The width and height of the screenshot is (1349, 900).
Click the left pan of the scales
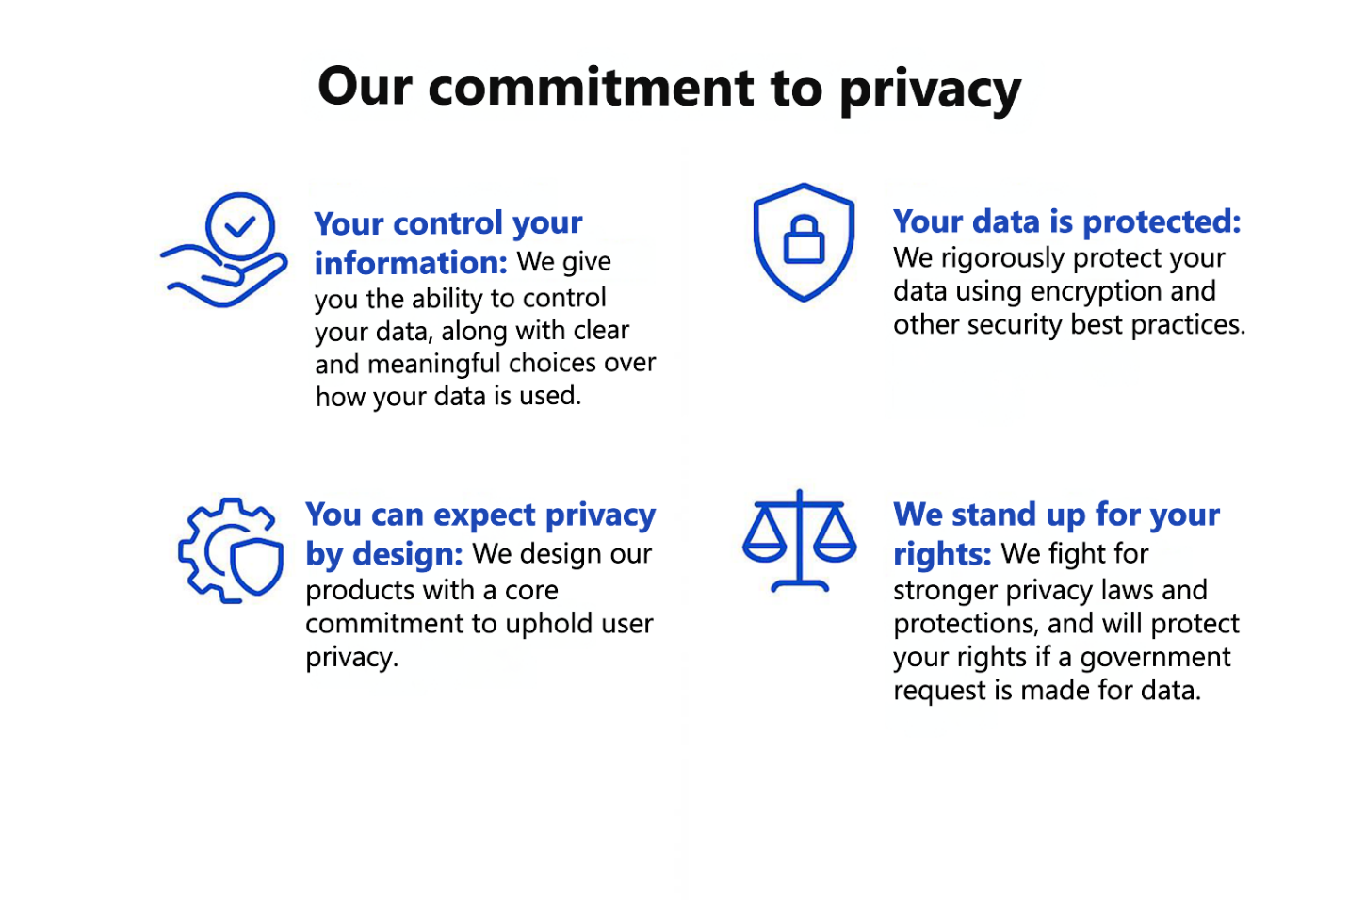pyautogui.click(x=764, y=539)
